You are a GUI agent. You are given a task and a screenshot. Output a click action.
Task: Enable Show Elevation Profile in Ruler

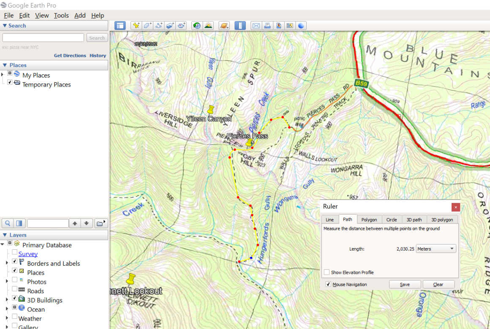(x=326, y=272)
